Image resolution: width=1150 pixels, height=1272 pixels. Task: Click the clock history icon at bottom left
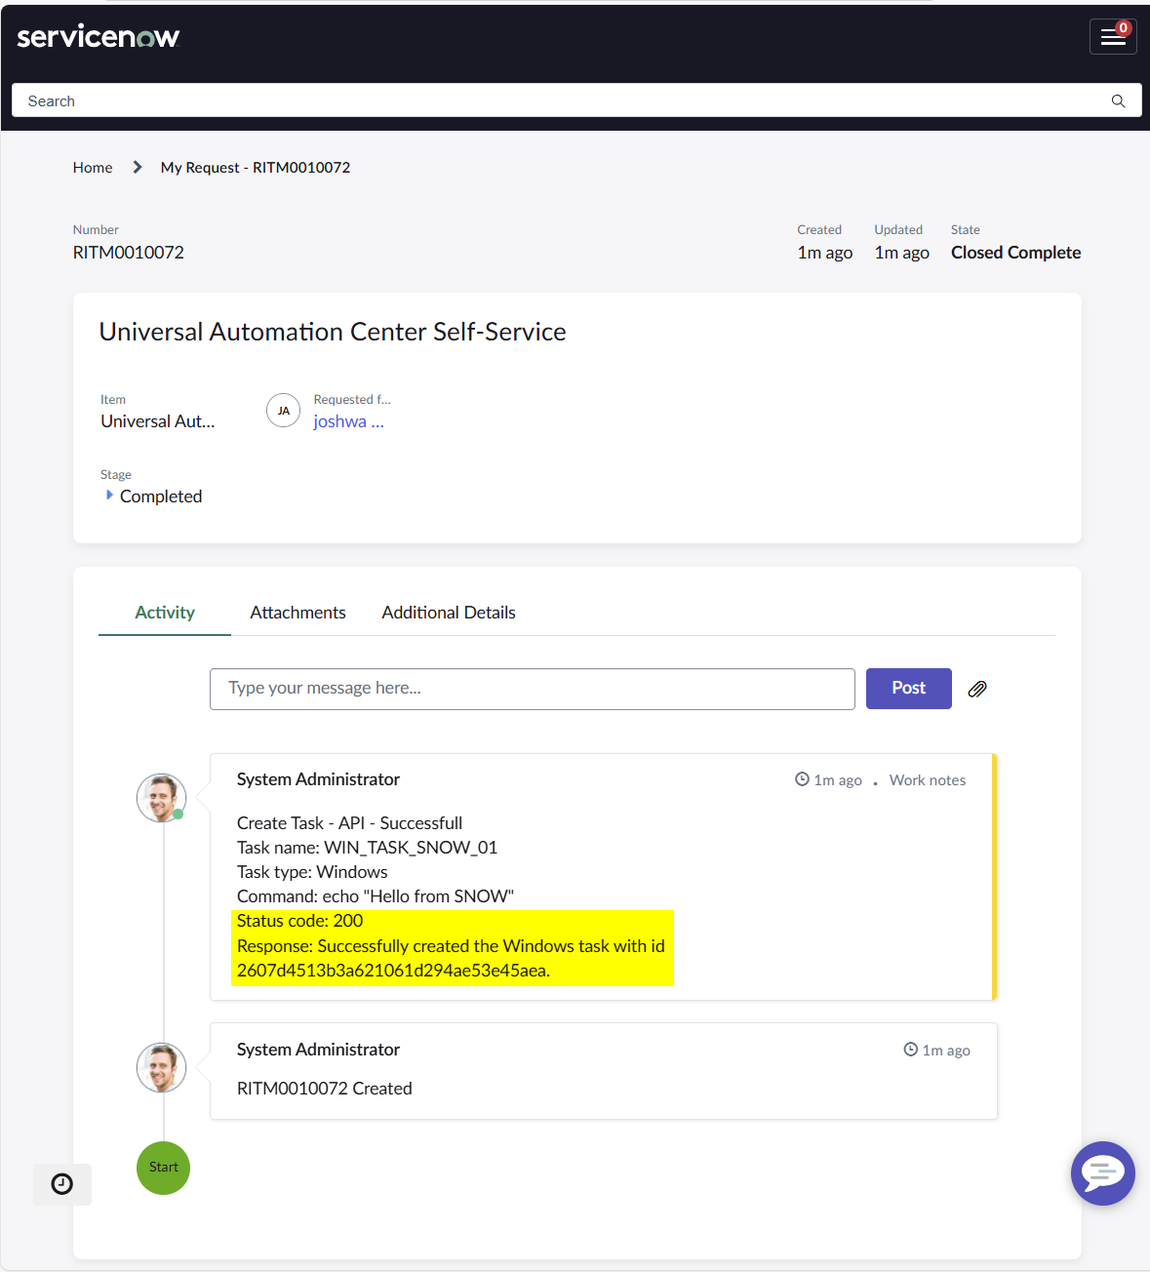point(62,1184)
